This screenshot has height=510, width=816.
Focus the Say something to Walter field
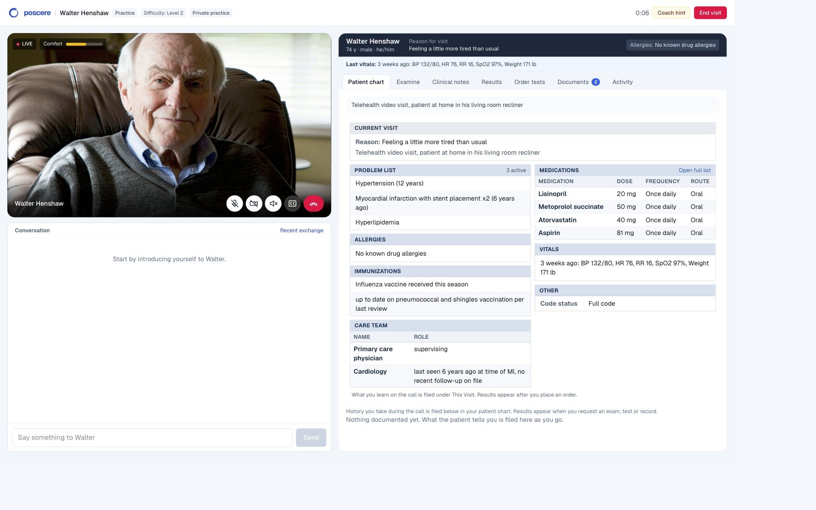pos(152,437)
